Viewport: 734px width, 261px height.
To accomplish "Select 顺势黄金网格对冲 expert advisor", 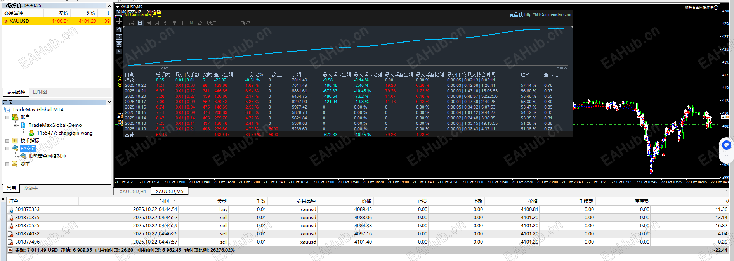I will point(47,156).
